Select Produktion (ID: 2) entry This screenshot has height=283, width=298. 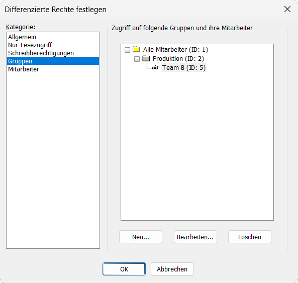178,58
